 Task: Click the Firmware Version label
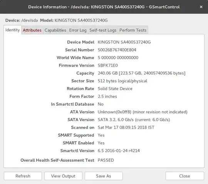click(77, 65)
